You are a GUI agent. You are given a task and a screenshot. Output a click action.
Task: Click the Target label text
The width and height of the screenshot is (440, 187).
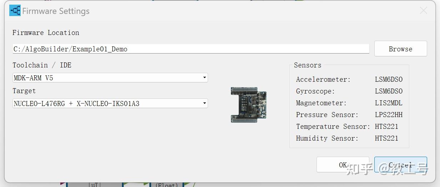24,91
